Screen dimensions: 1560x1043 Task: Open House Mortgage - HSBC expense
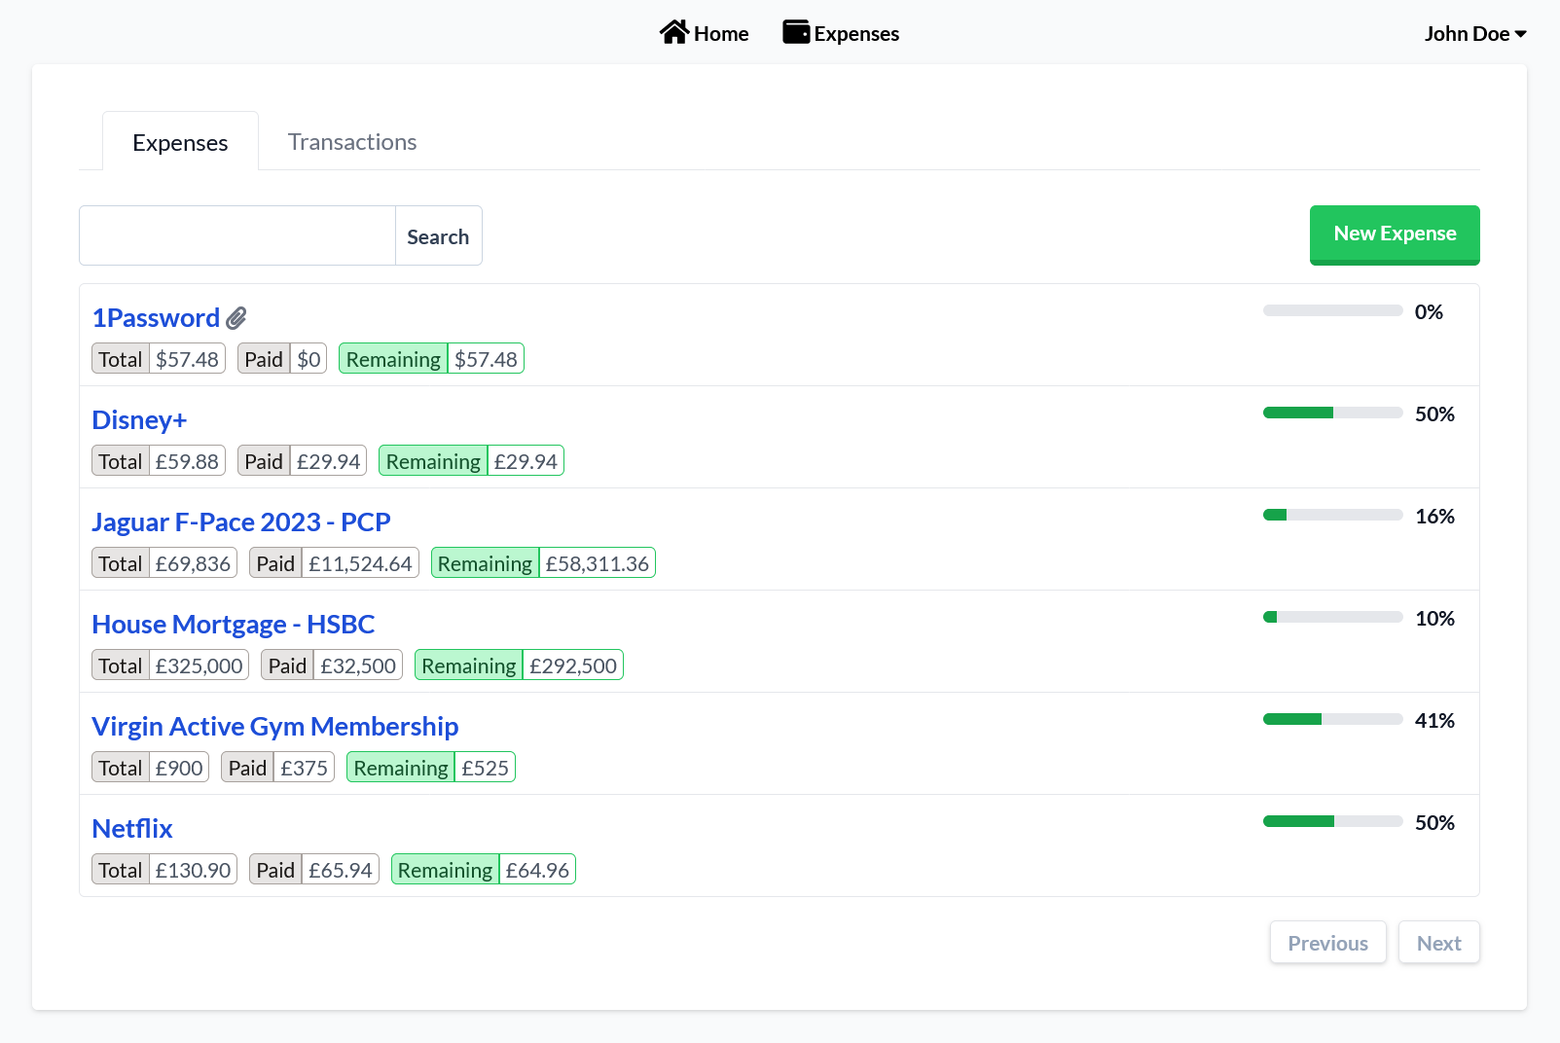pos(234,625)
